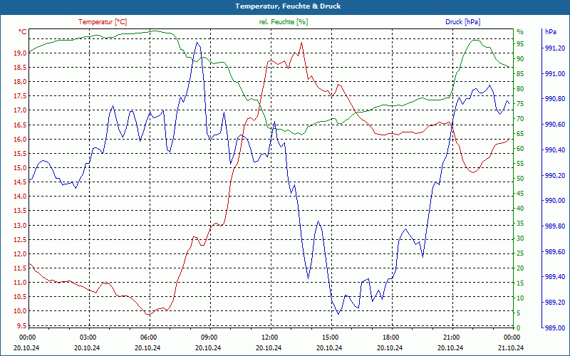Click the 990,80 pressure axis value

pos(555,99)
